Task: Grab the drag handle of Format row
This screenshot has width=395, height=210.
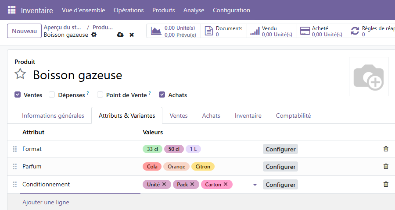Action: pyautogui.click(x=15, y=149)
